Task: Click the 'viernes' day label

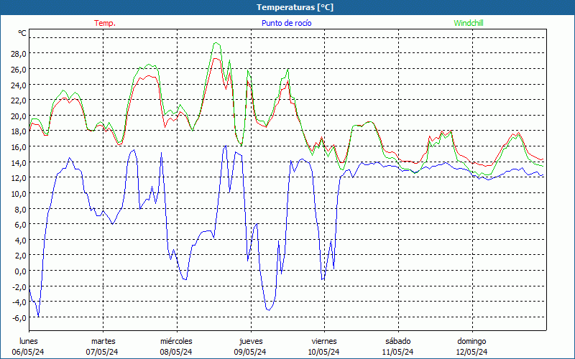Action: click(x=324, y=341)
